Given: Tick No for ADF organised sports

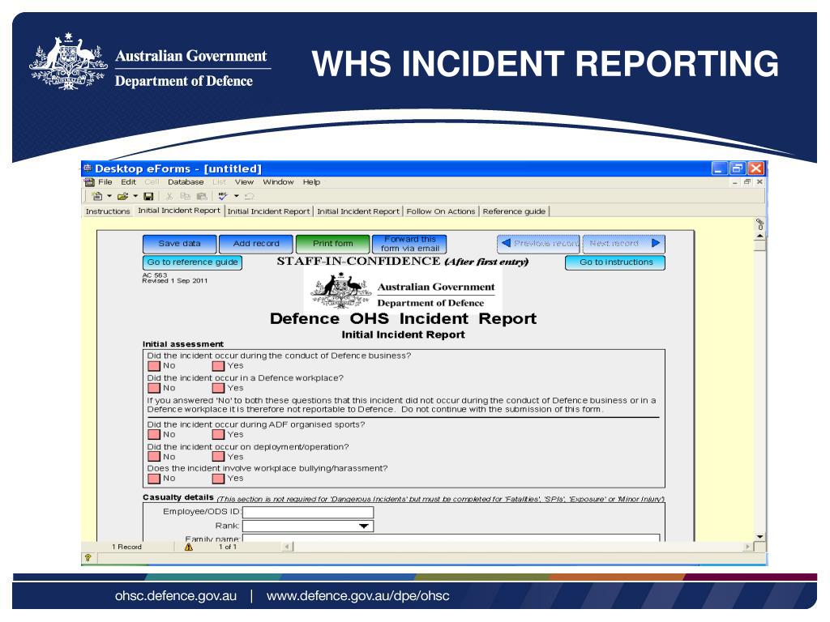Looking at the screenshot, I should (154, 435).
